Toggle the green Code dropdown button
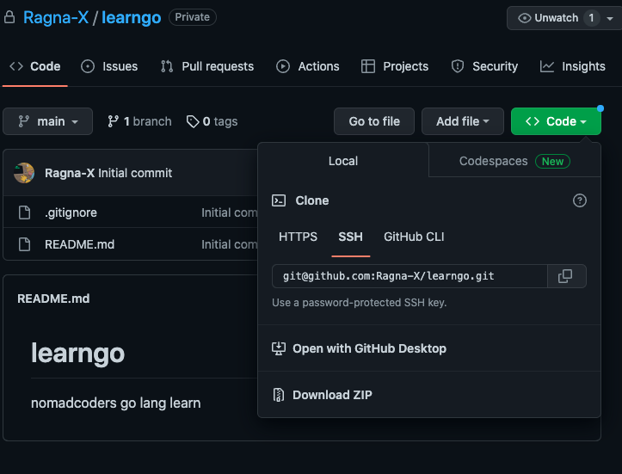Image resolution: width=622 pixels, height=474 pixels. pos(556,121)
